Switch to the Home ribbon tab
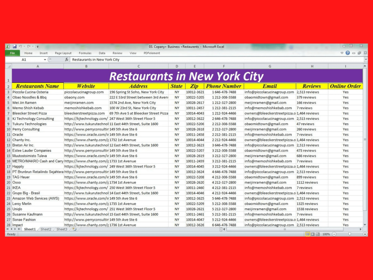 [28, 53]
